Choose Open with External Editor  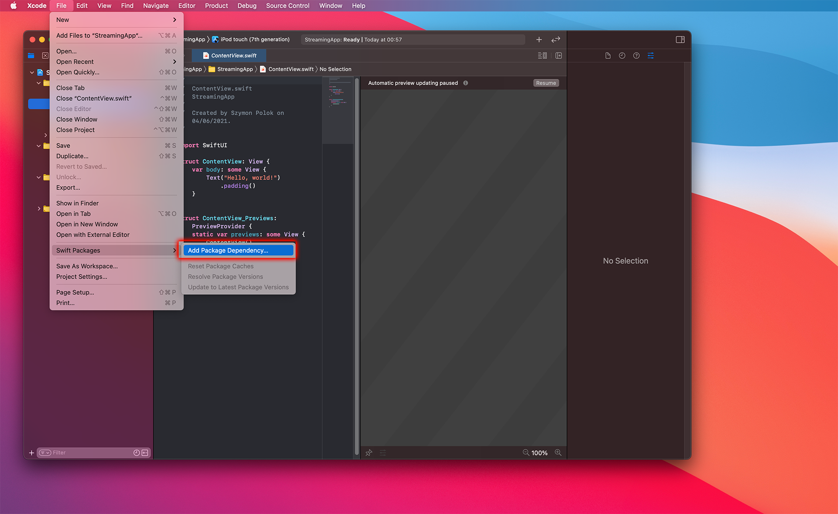pyautogui.click(x=117, y=235)
